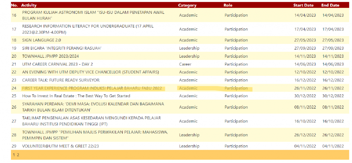
Task: Click AN EVENING WITH UTM DEPUTY VICE CHANCELLOR
Action: [90, 72]
